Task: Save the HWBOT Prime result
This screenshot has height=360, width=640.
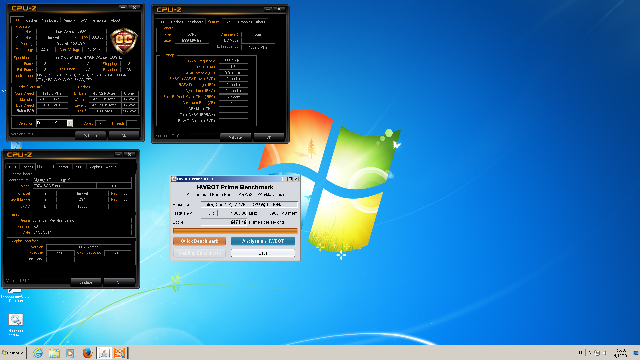Action: pos(263,253)
